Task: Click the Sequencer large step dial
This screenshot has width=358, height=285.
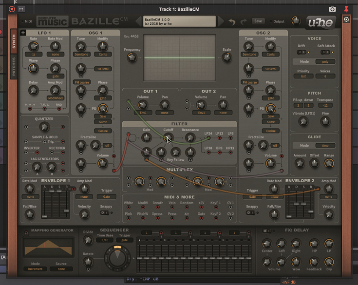Action: [117, 257]
